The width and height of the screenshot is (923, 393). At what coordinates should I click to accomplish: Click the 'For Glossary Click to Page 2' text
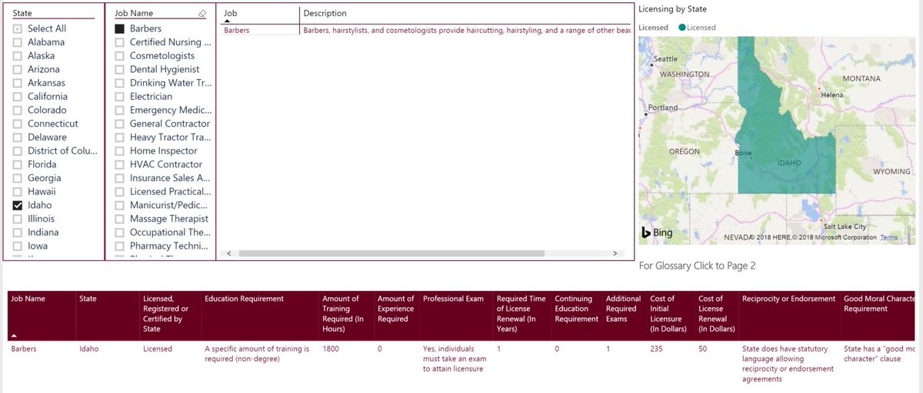pos(698,266)
